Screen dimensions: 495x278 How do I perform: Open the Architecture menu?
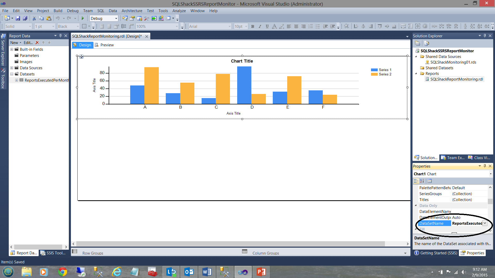tap(132, 11)
